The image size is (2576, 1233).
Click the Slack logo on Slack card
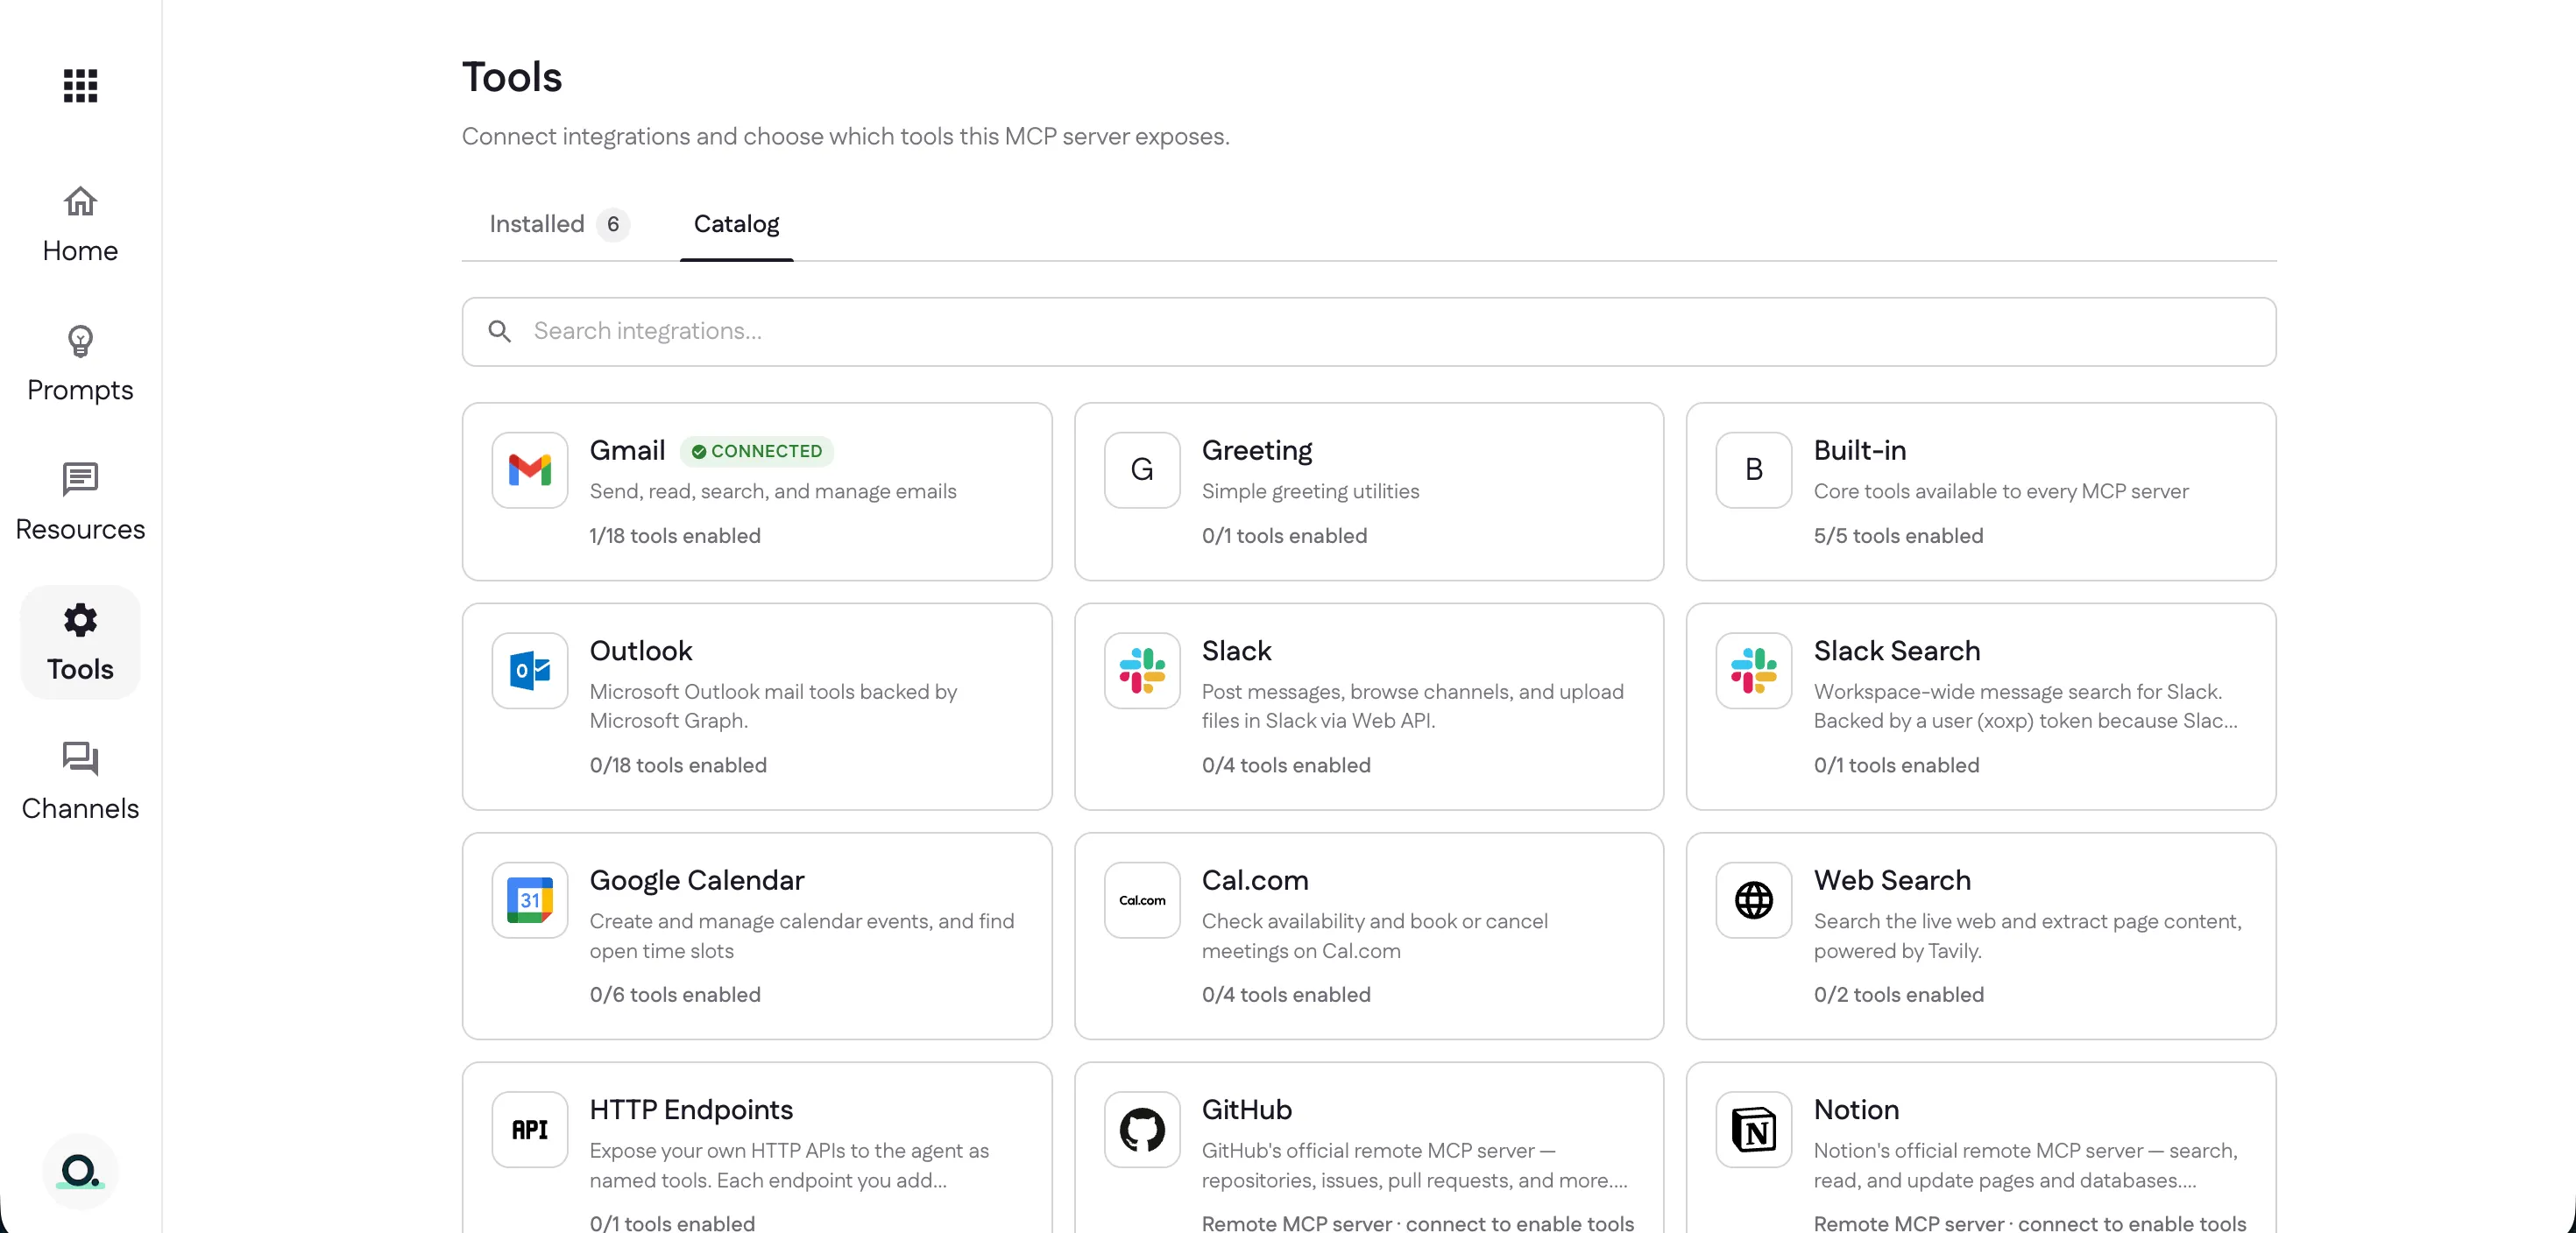(1142, 671)
